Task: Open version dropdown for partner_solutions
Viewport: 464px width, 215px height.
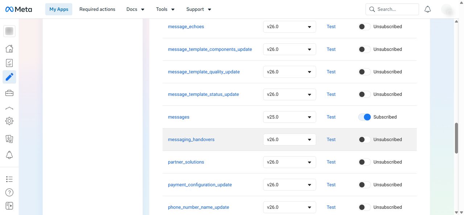Action: point(290,162)
